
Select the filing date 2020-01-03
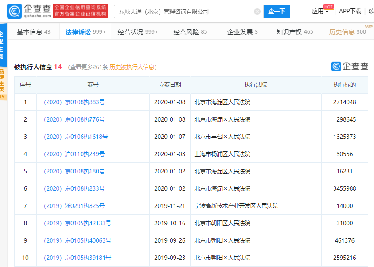tap(170, 154)
